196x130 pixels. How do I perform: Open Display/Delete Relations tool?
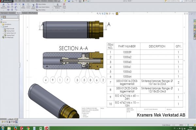pos(57,7)
